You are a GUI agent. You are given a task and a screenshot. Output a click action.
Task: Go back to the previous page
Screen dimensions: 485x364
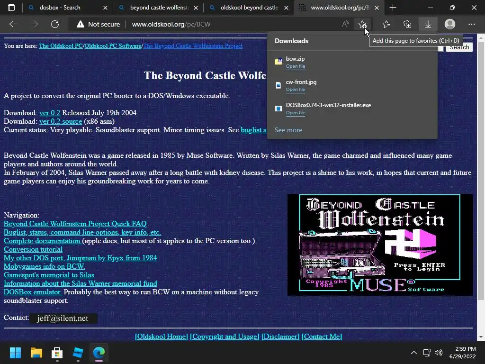coord(13,24)
